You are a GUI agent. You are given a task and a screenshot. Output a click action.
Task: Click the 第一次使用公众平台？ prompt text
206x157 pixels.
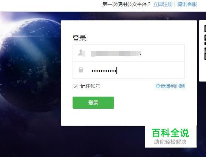(x=126, y=4)
